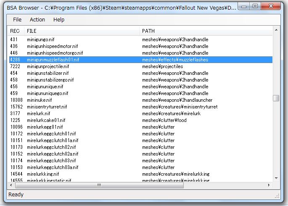Select file mirelurkegg01.nif

(x=45, y=127)
